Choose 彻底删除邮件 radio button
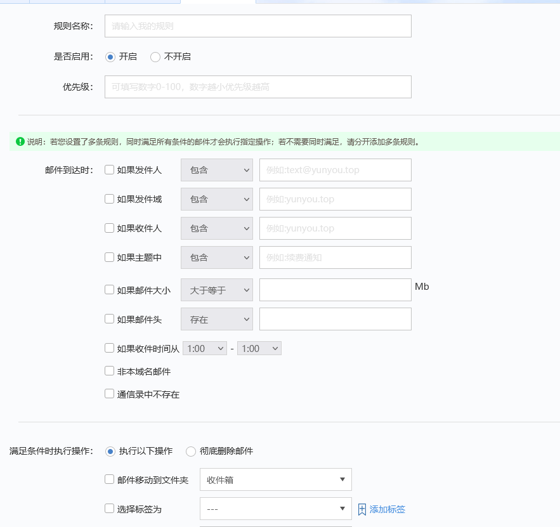The width and height of the screenshot is (560, 527). point(191,452)
